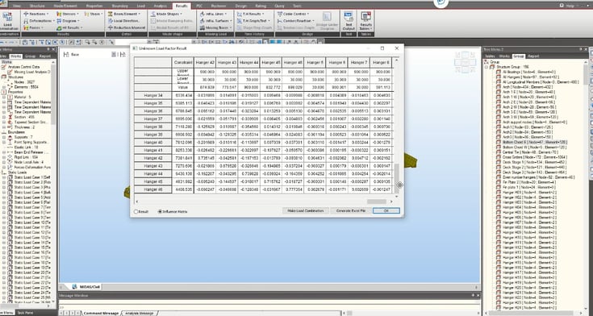Open the Works tab in left tree menu
The width and height of the screenshot is (593, 316).
15,56
